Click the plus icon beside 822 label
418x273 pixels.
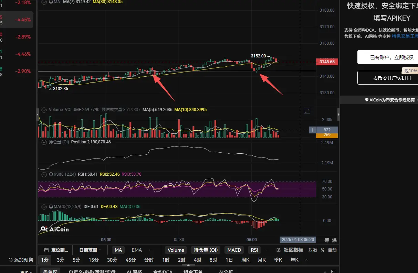click(x=313, y=130)
